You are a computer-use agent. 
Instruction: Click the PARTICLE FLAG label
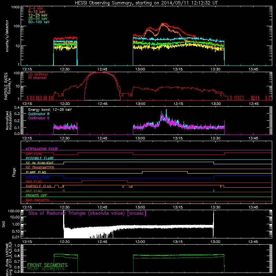tap(39, 186)
